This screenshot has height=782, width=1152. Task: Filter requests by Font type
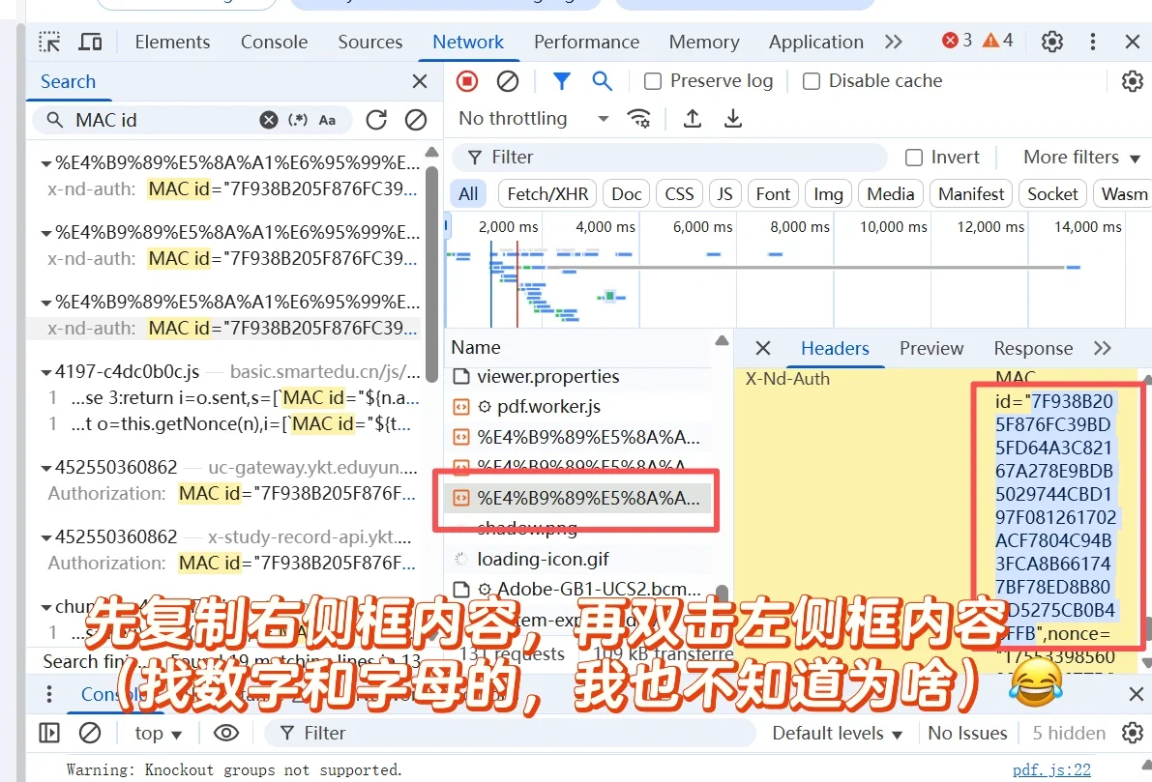(773, 194)
